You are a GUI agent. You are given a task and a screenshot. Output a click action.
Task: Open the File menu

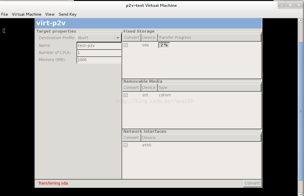point(5,14)
